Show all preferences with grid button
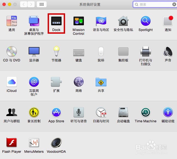The width and height of the screenshot is (177, 159). (x=42, y=4)
